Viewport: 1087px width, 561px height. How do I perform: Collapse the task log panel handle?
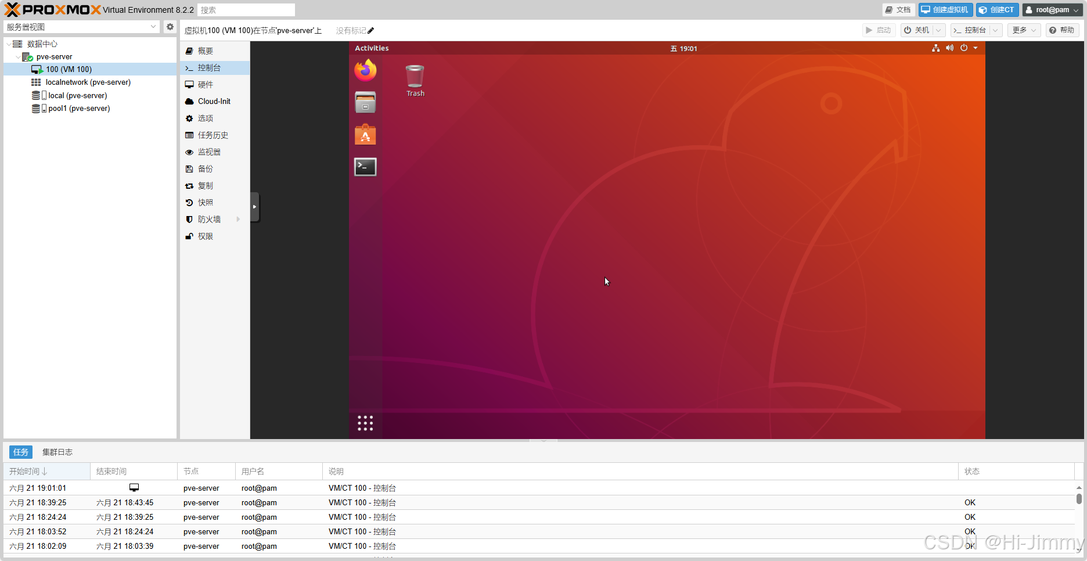click(543, 441)
